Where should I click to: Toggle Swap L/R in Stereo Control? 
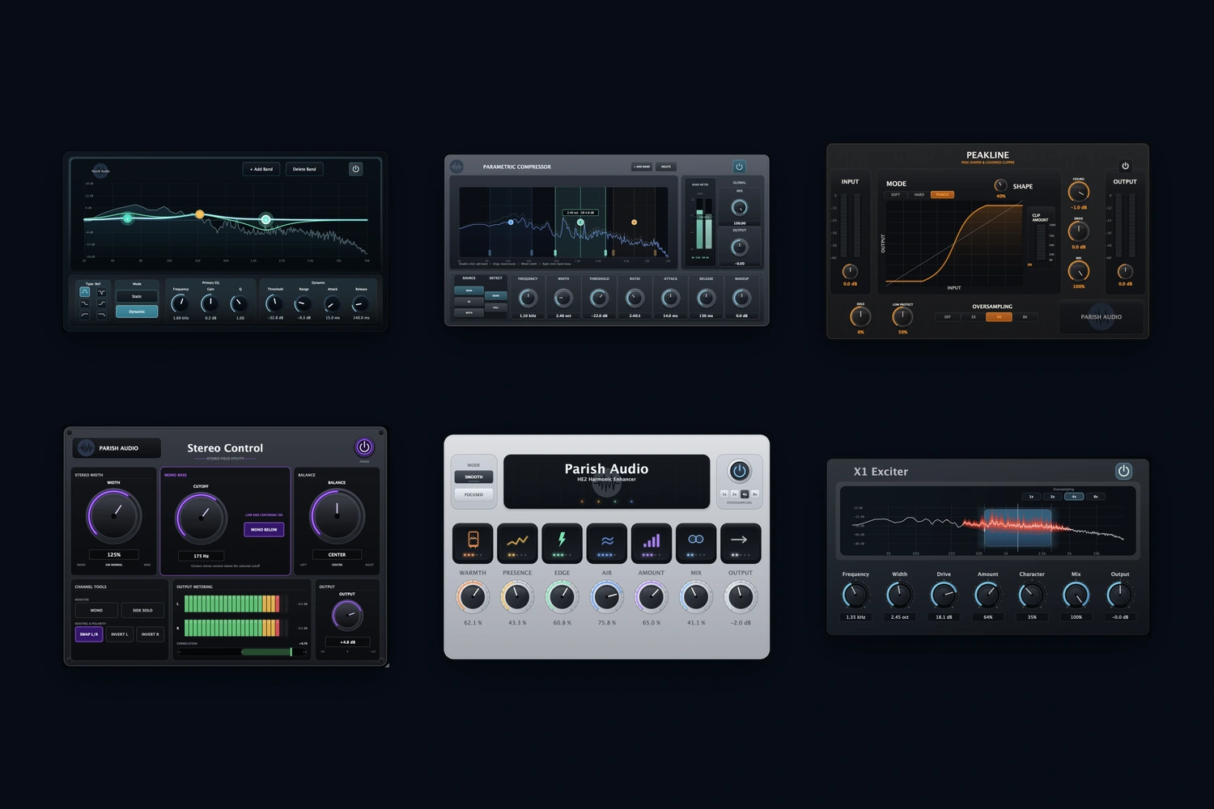[89, 634]
